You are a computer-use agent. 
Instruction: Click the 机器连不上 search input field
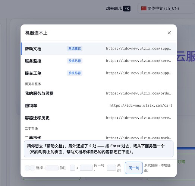(94, 33)
